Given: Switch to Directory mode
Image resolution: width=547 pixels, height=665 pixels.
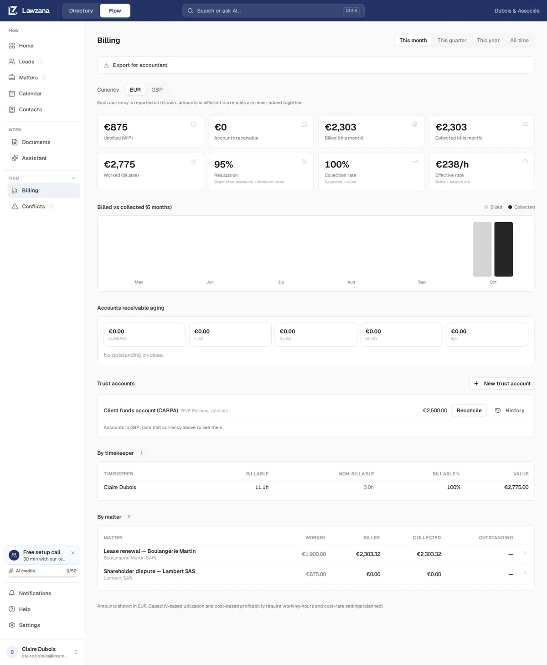Looking at the screenshot, I should pos(81,10).
